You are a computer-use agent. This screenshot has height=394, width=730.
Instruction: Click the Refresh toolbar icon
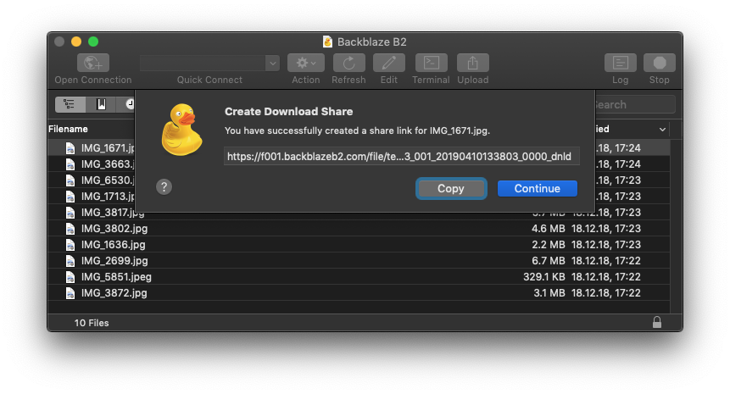coord(348,63)
